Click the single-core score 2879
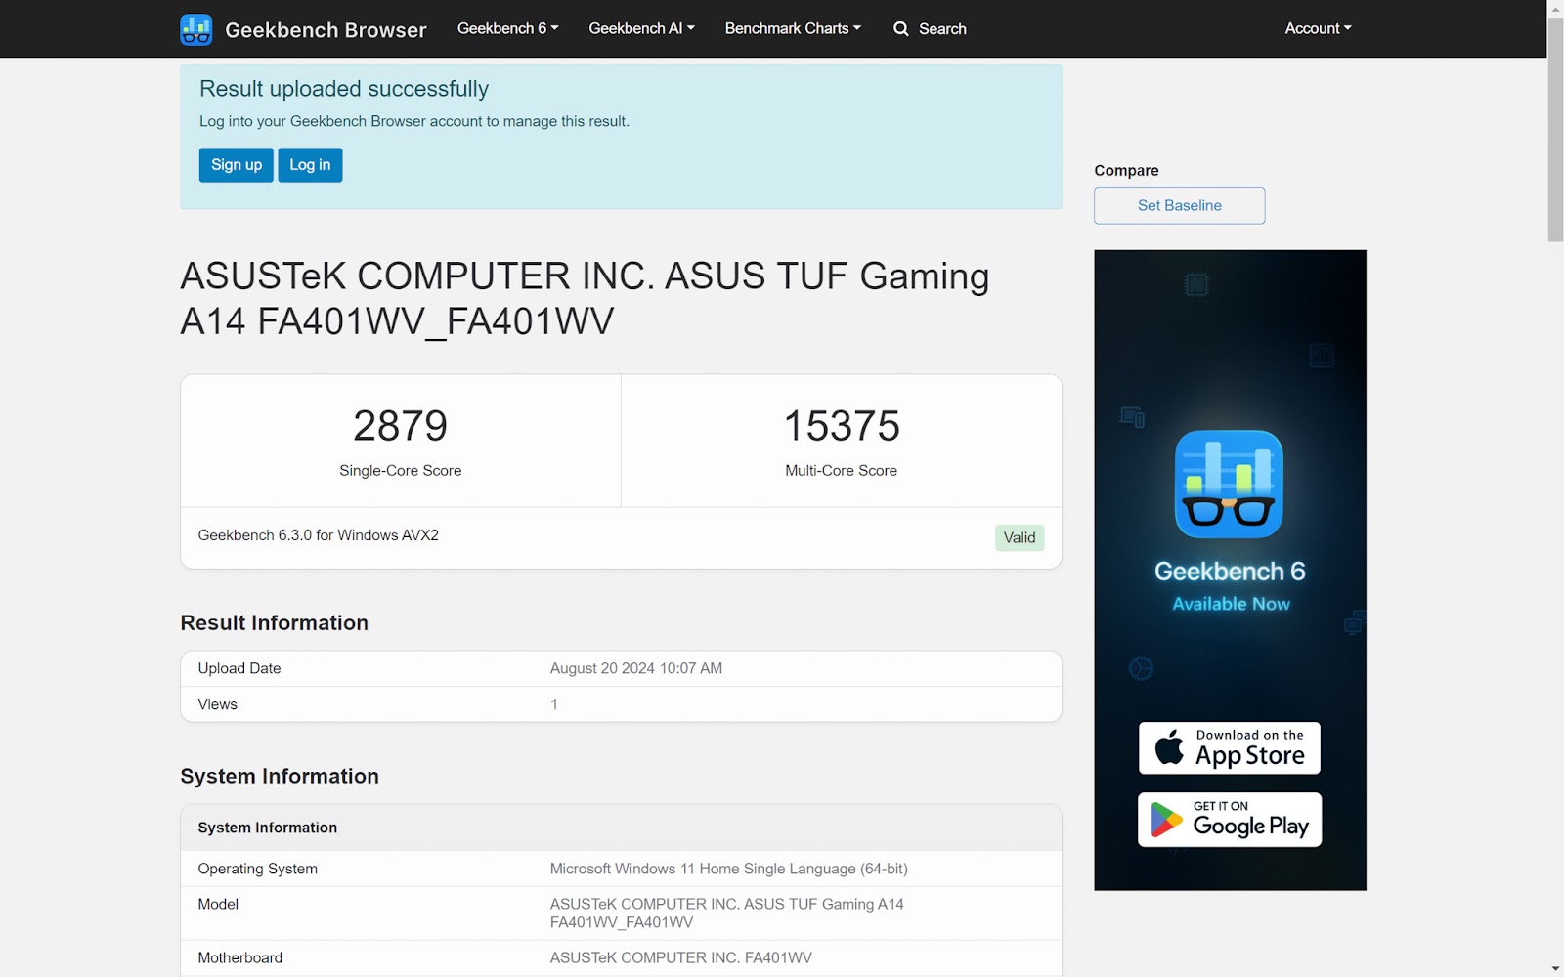 [x=400, y=426]
